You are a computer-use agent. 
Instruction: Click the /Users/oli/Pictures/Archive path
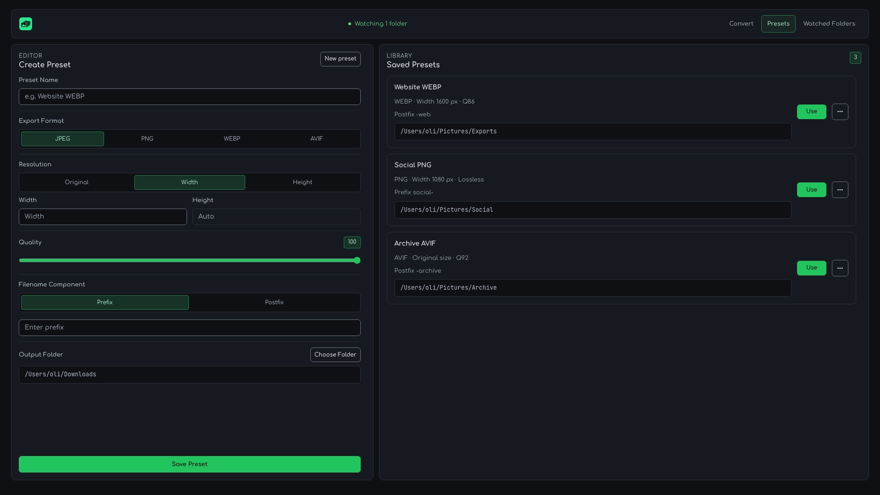click(x=593, y=288)
